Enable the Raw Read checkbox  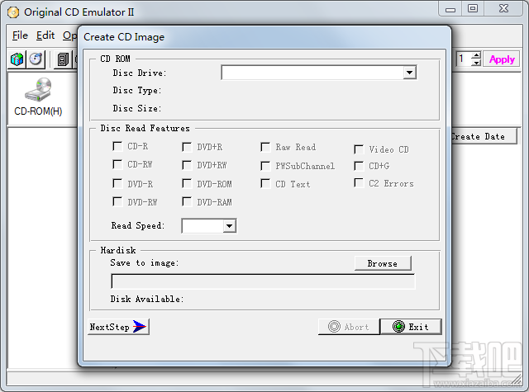point(265,147)
